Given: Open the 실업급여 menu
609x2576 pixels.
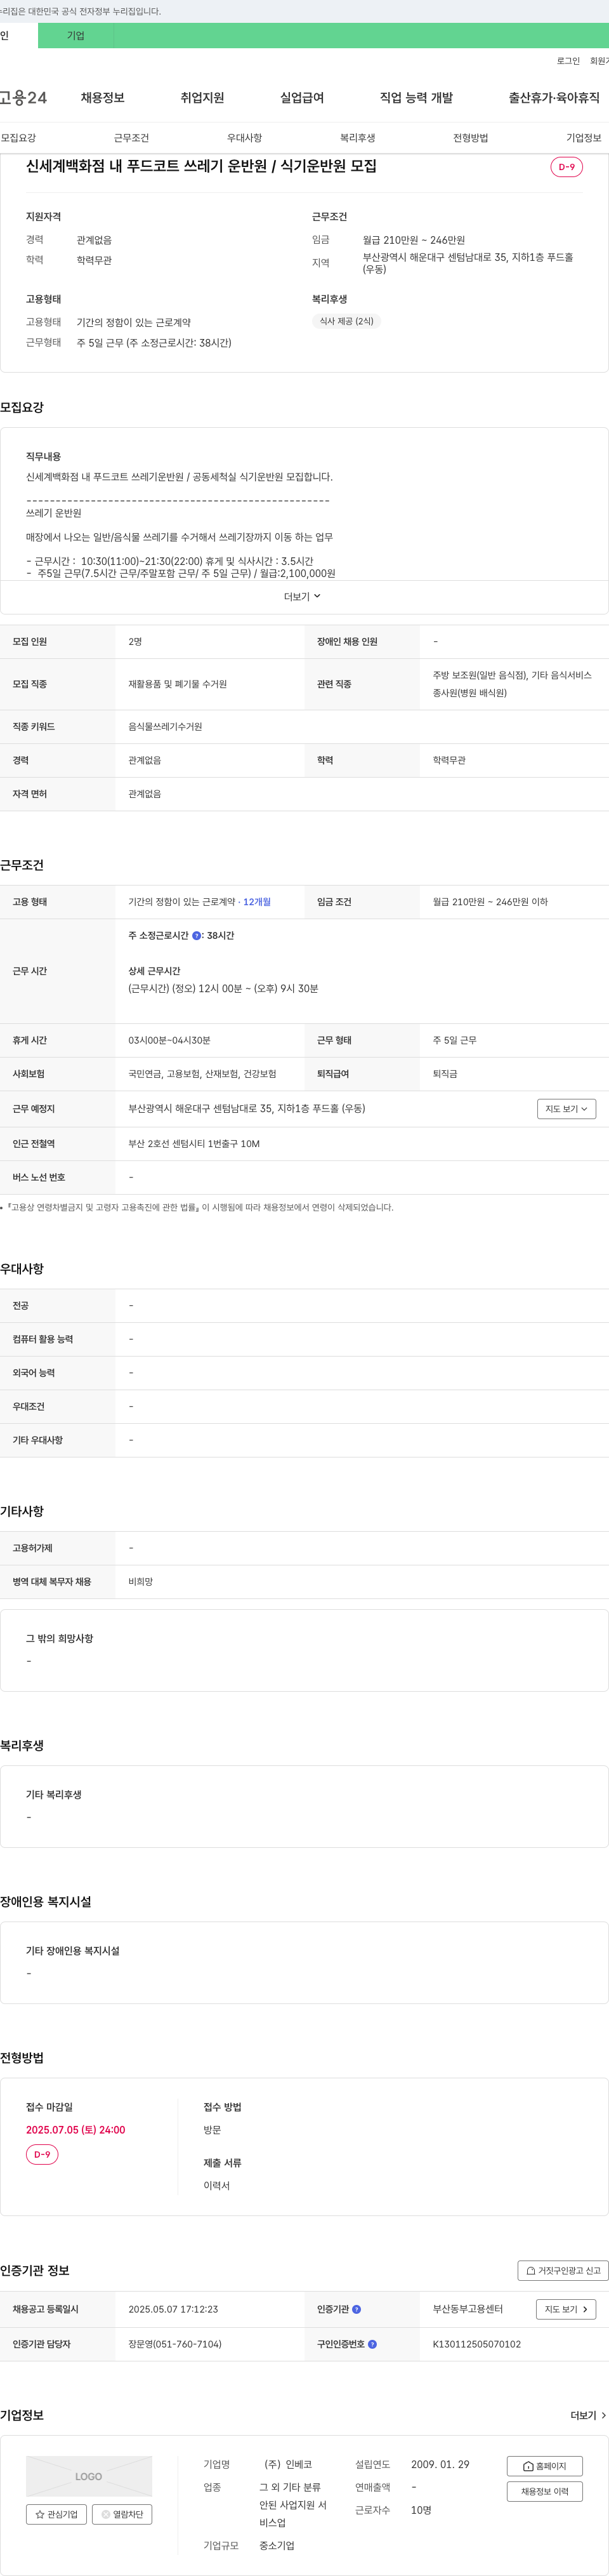Looking at the screenshot, I should point(302,98).
